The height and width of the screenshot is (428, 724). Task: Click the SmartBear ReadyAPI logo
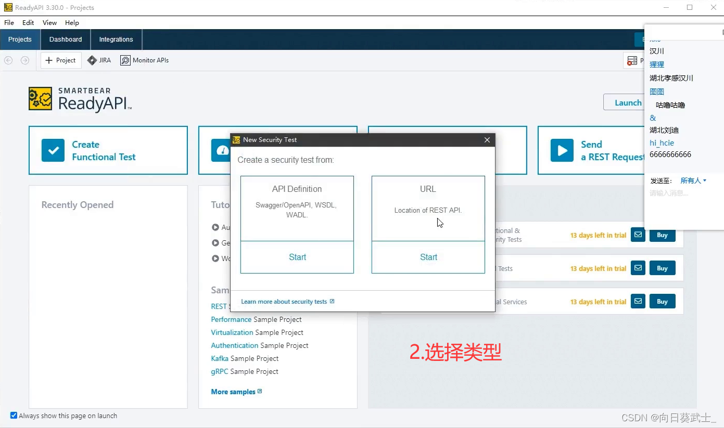pyautogui.click(x=80, y=99)
